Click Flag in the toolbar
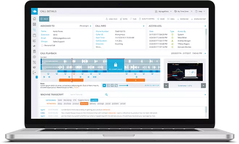This screenshot has width=239, height=144. tap(133, 19)
